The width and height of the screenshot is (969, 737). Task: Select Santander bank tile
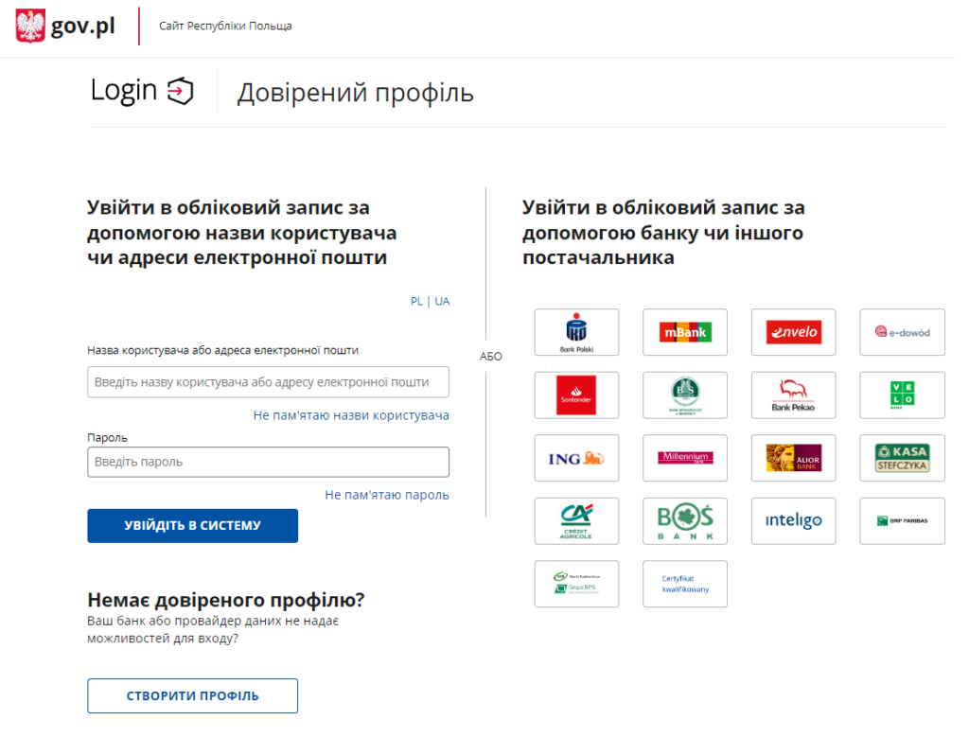(x=576, y=395)
